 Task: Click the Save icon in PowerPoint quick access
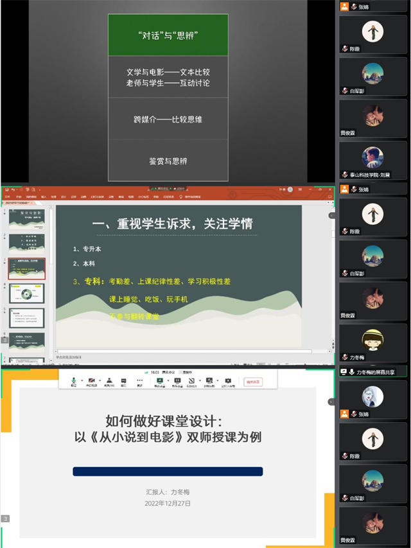coord(6,190)
